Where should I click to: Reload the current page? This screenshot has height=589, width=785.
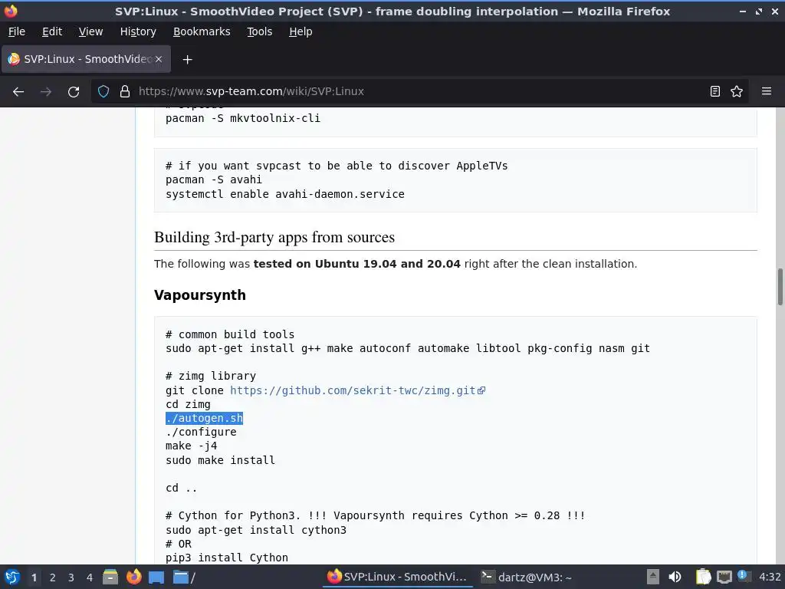pos(74,92)
